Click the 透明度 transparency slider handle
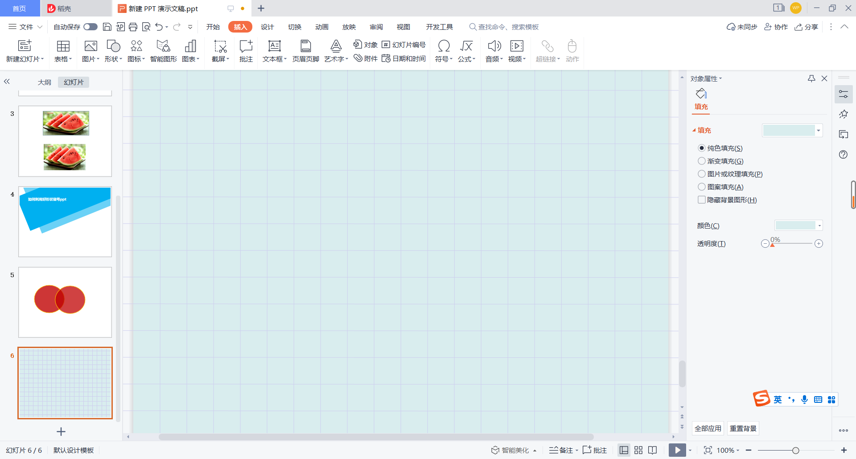The image size is (856, 459). (773, 245)
